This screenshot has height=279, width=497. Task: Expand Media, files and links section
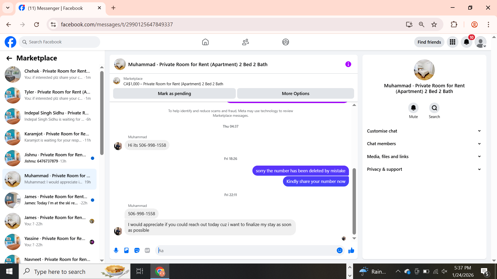(x=424, y=157)
